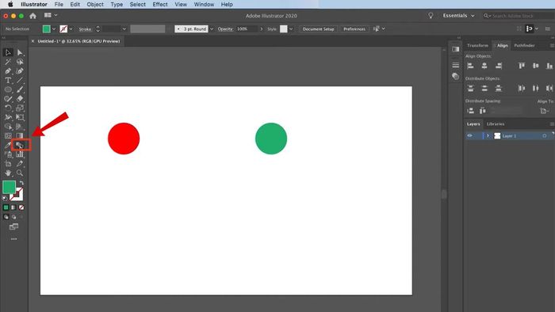Click vertical distribute top icon
The image size is (555, 312).
[470, 89]
